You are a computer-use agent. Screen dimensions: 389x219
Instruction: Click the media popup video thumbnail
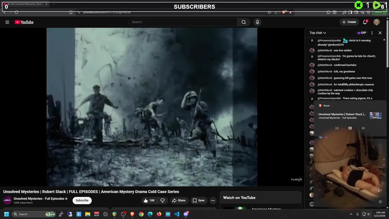click(376, 116)
